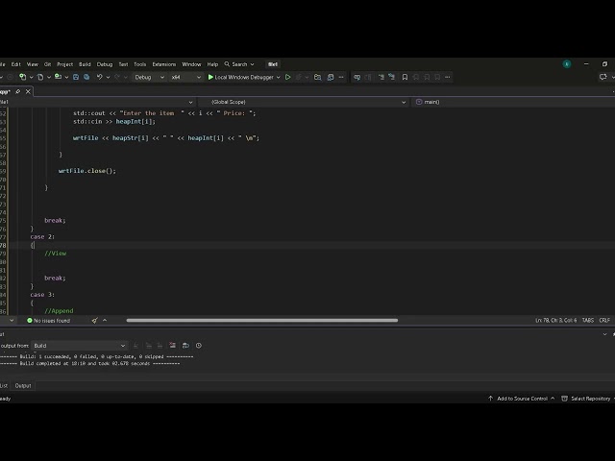
Task: Click the comment selection toolbar icon
Action: pos(357,77)
